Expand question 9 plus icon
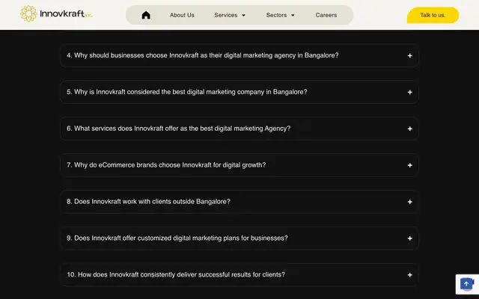The image size is (479, 299). pos(409,238)
